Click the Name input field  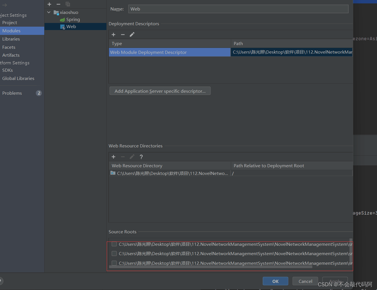pyautogui.click(x=238, y=9)
